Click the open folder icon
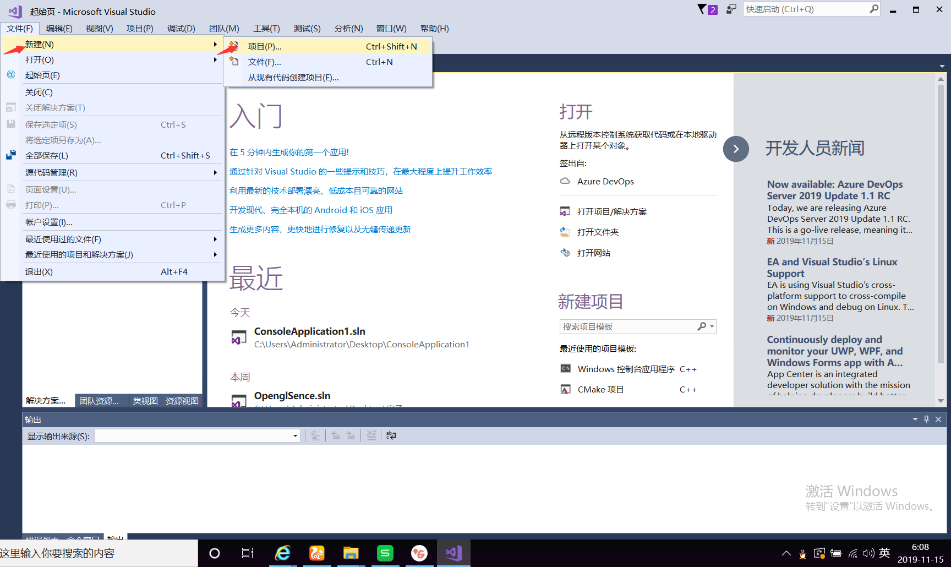Screen dimensions: 951x567 click(x=565, y=232)
